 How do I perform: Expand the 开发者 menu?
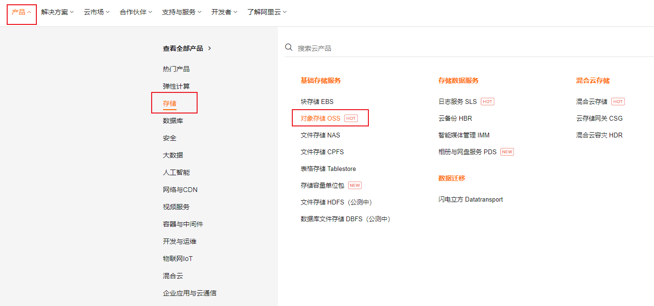[x=224, y=12]
